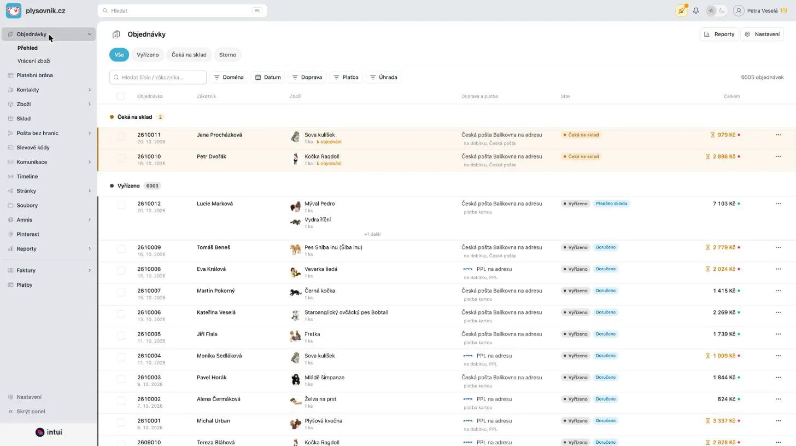796x446 pixels.
Task: Click the Sklad sidebar icon
Action: (10, 119)
